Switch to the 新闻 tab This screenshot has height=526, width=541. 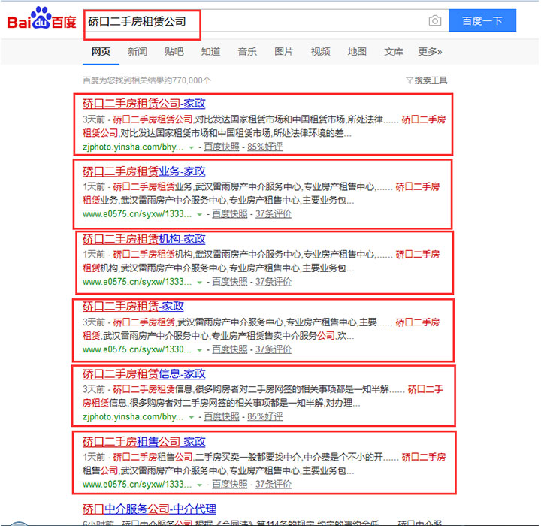138,52
